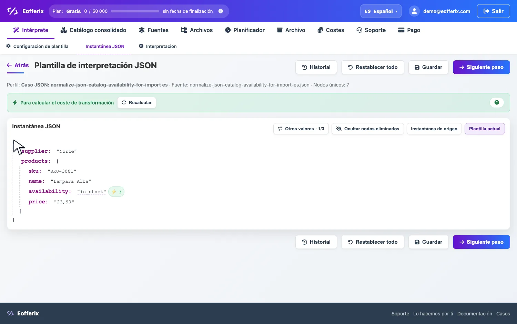Open the Lo hacemos por ti link

[433, 314]
